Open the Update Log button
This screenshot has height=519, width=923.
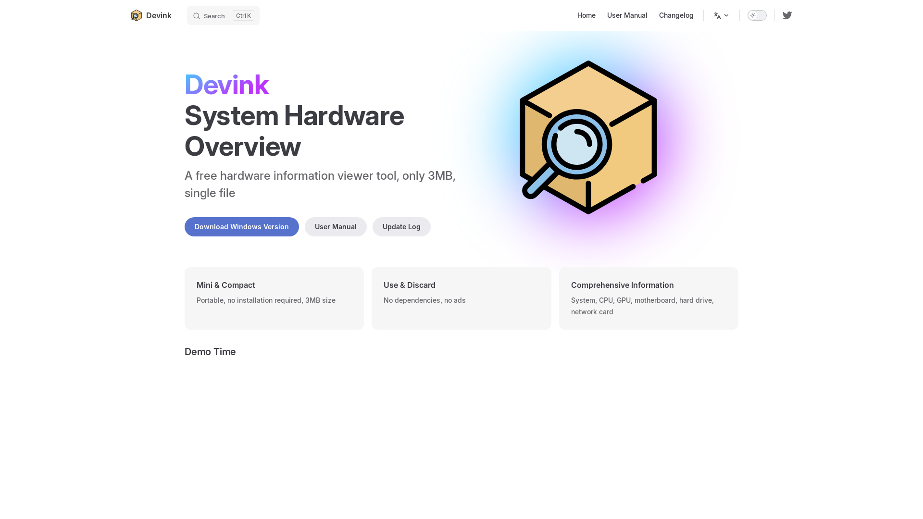pos(401,227)
